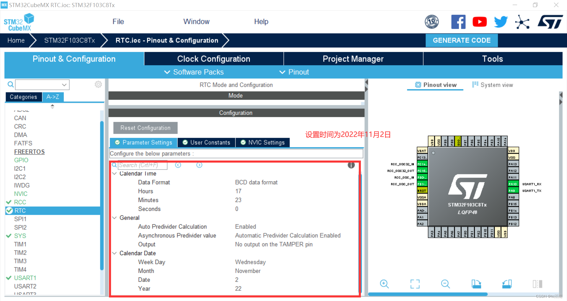Click STM32F103C8Tx breadcrumb
567x301 pixels.
coord(69,40)
